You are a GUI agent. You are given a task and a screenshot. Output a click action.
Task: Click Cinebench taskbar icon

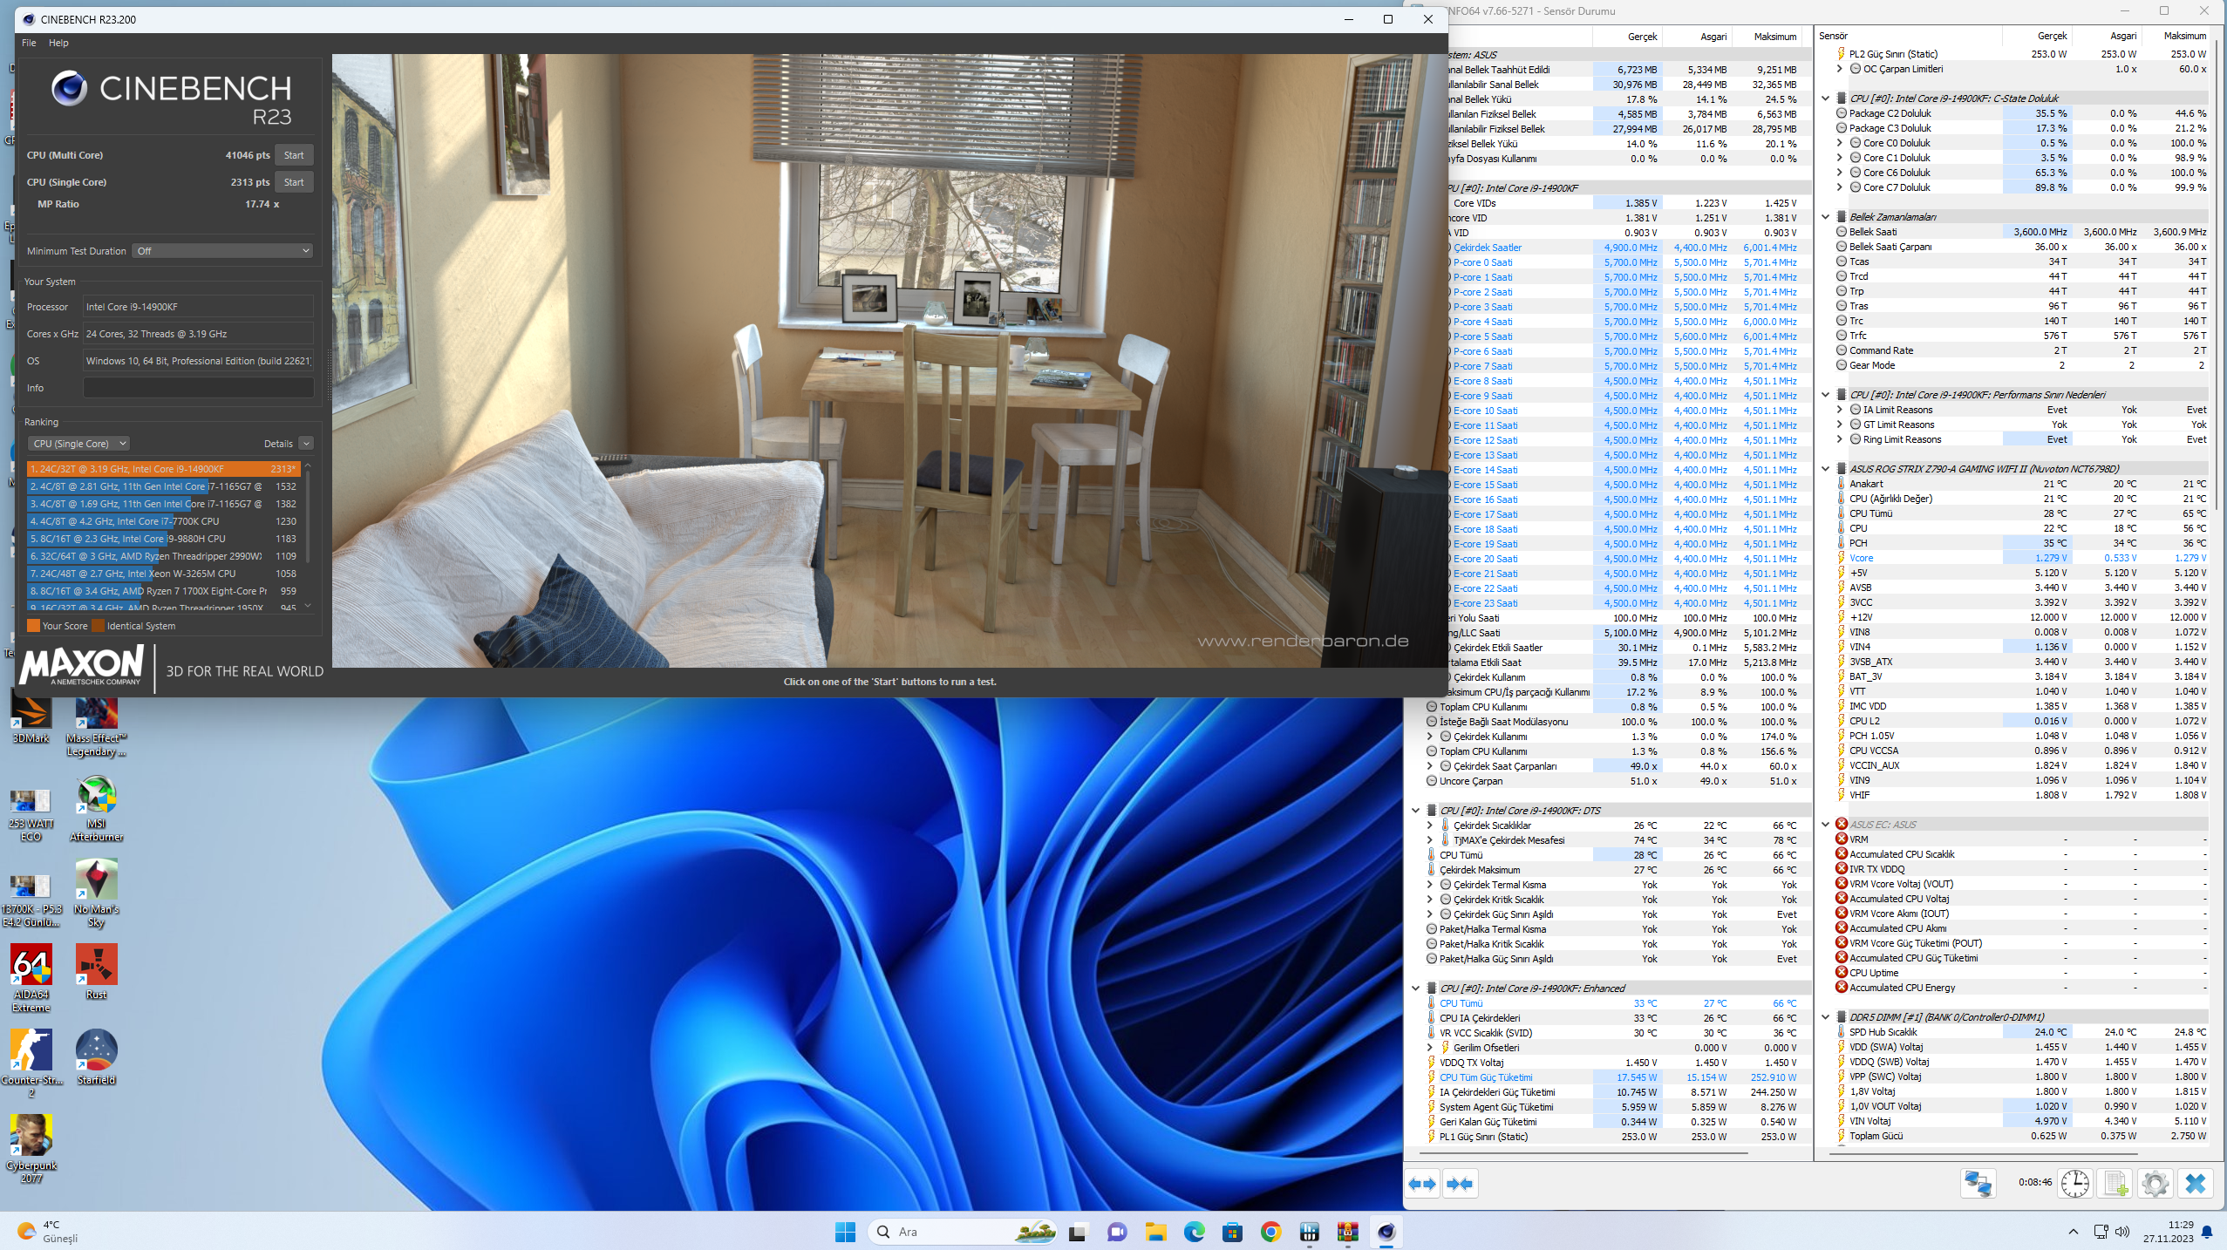click(1386, 1232)
